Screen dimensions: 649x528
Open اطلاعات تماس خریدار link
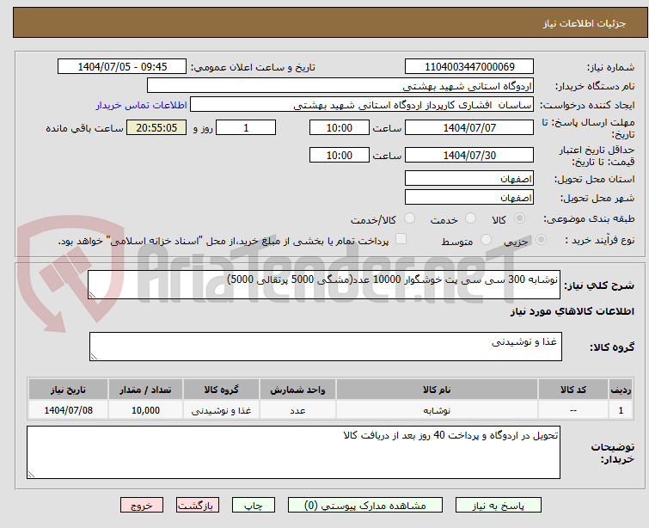tap(142, 105)
